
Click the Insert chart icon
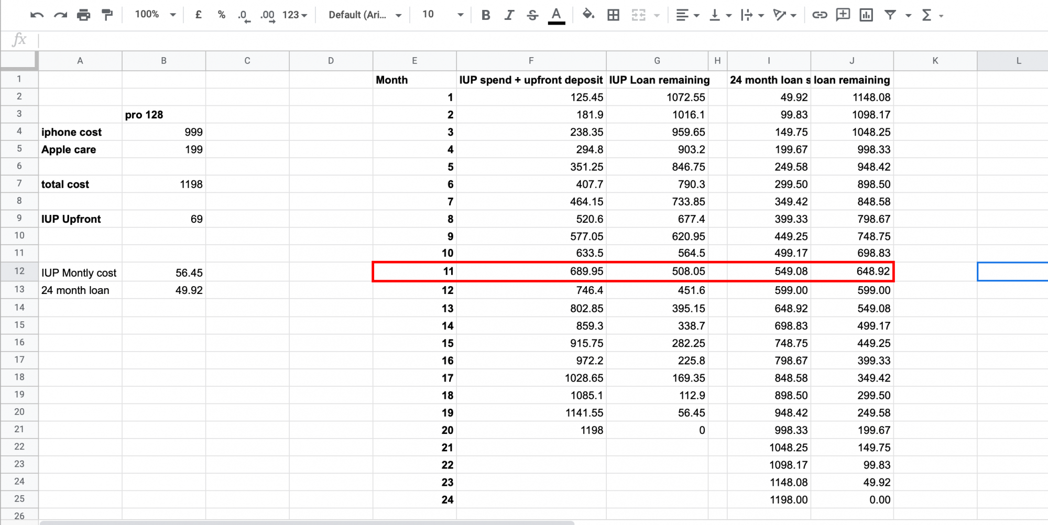[x=866, y=15]
